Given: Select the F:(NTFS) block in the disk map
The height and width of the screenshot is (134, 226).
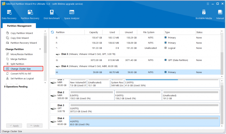Looking at the screenshot, I should (x=138, y=95).
